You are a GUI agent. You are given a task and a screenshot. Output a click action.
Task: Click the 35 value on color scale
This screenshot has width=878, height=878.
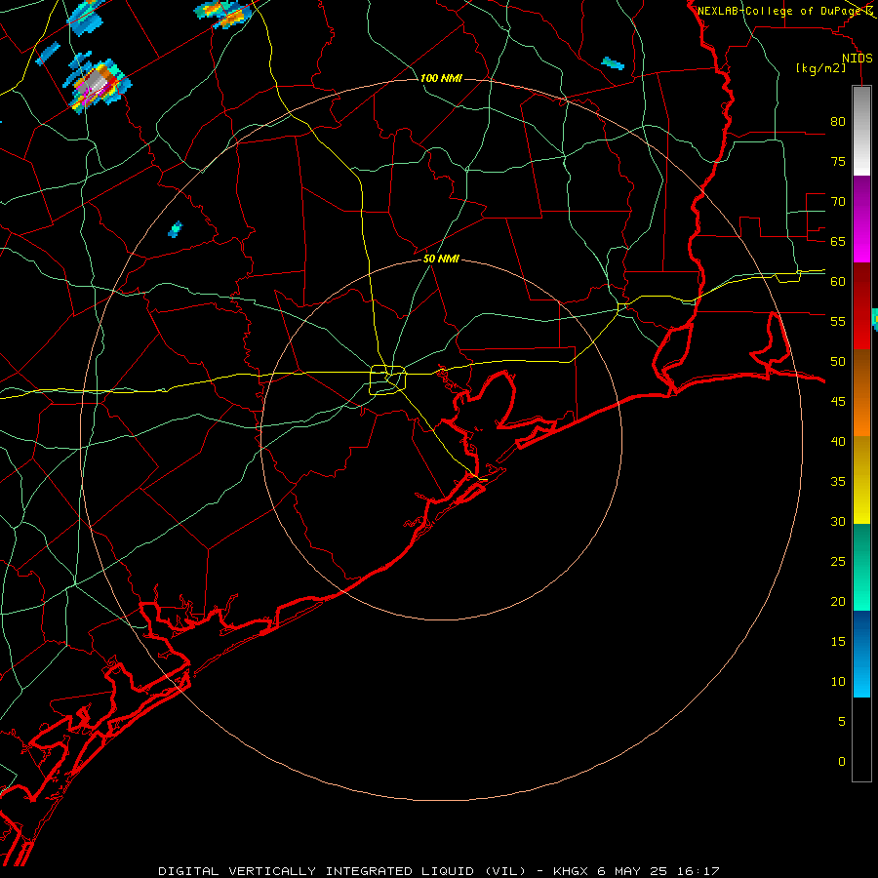click(x=838, y=482)
